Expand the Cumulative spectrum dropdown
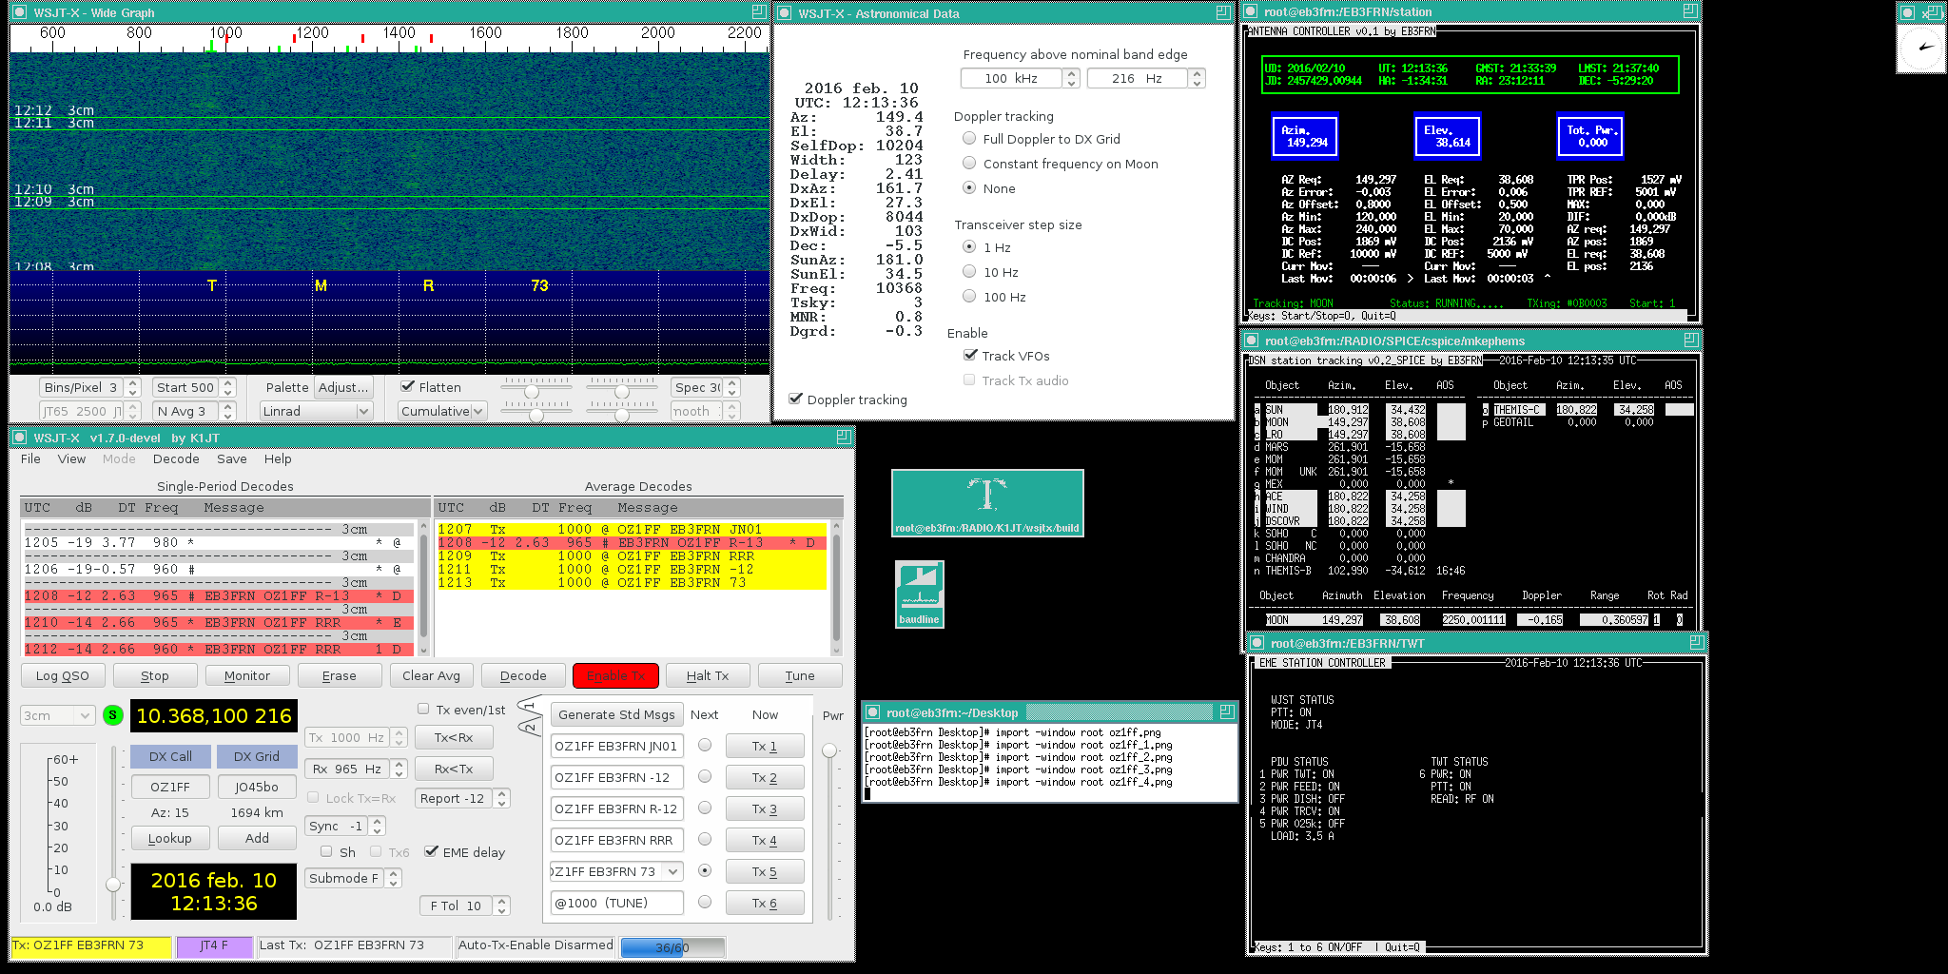Screen dimensions: 1948x974 pyautogui.click(x=442, y=411)
